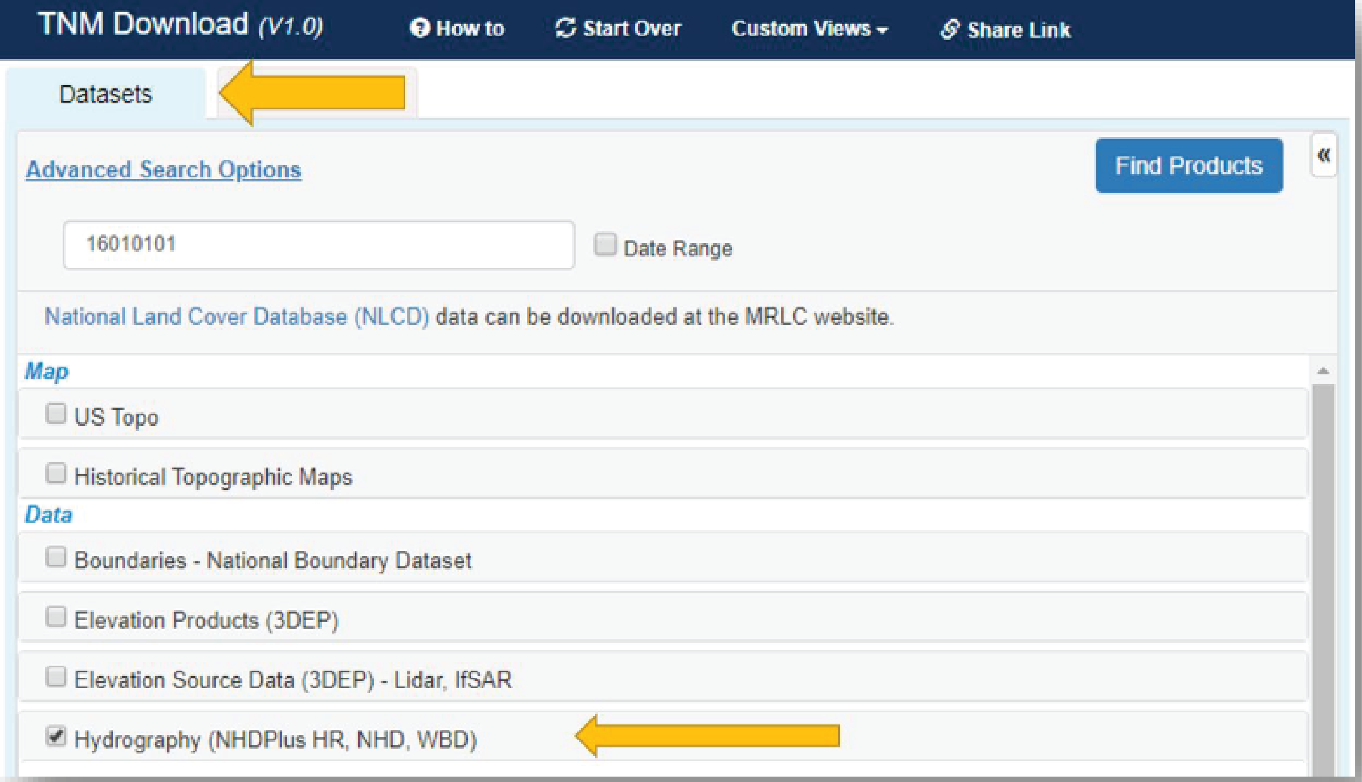Check Elevation Products (3DEP) checkbox

[56, 617]
